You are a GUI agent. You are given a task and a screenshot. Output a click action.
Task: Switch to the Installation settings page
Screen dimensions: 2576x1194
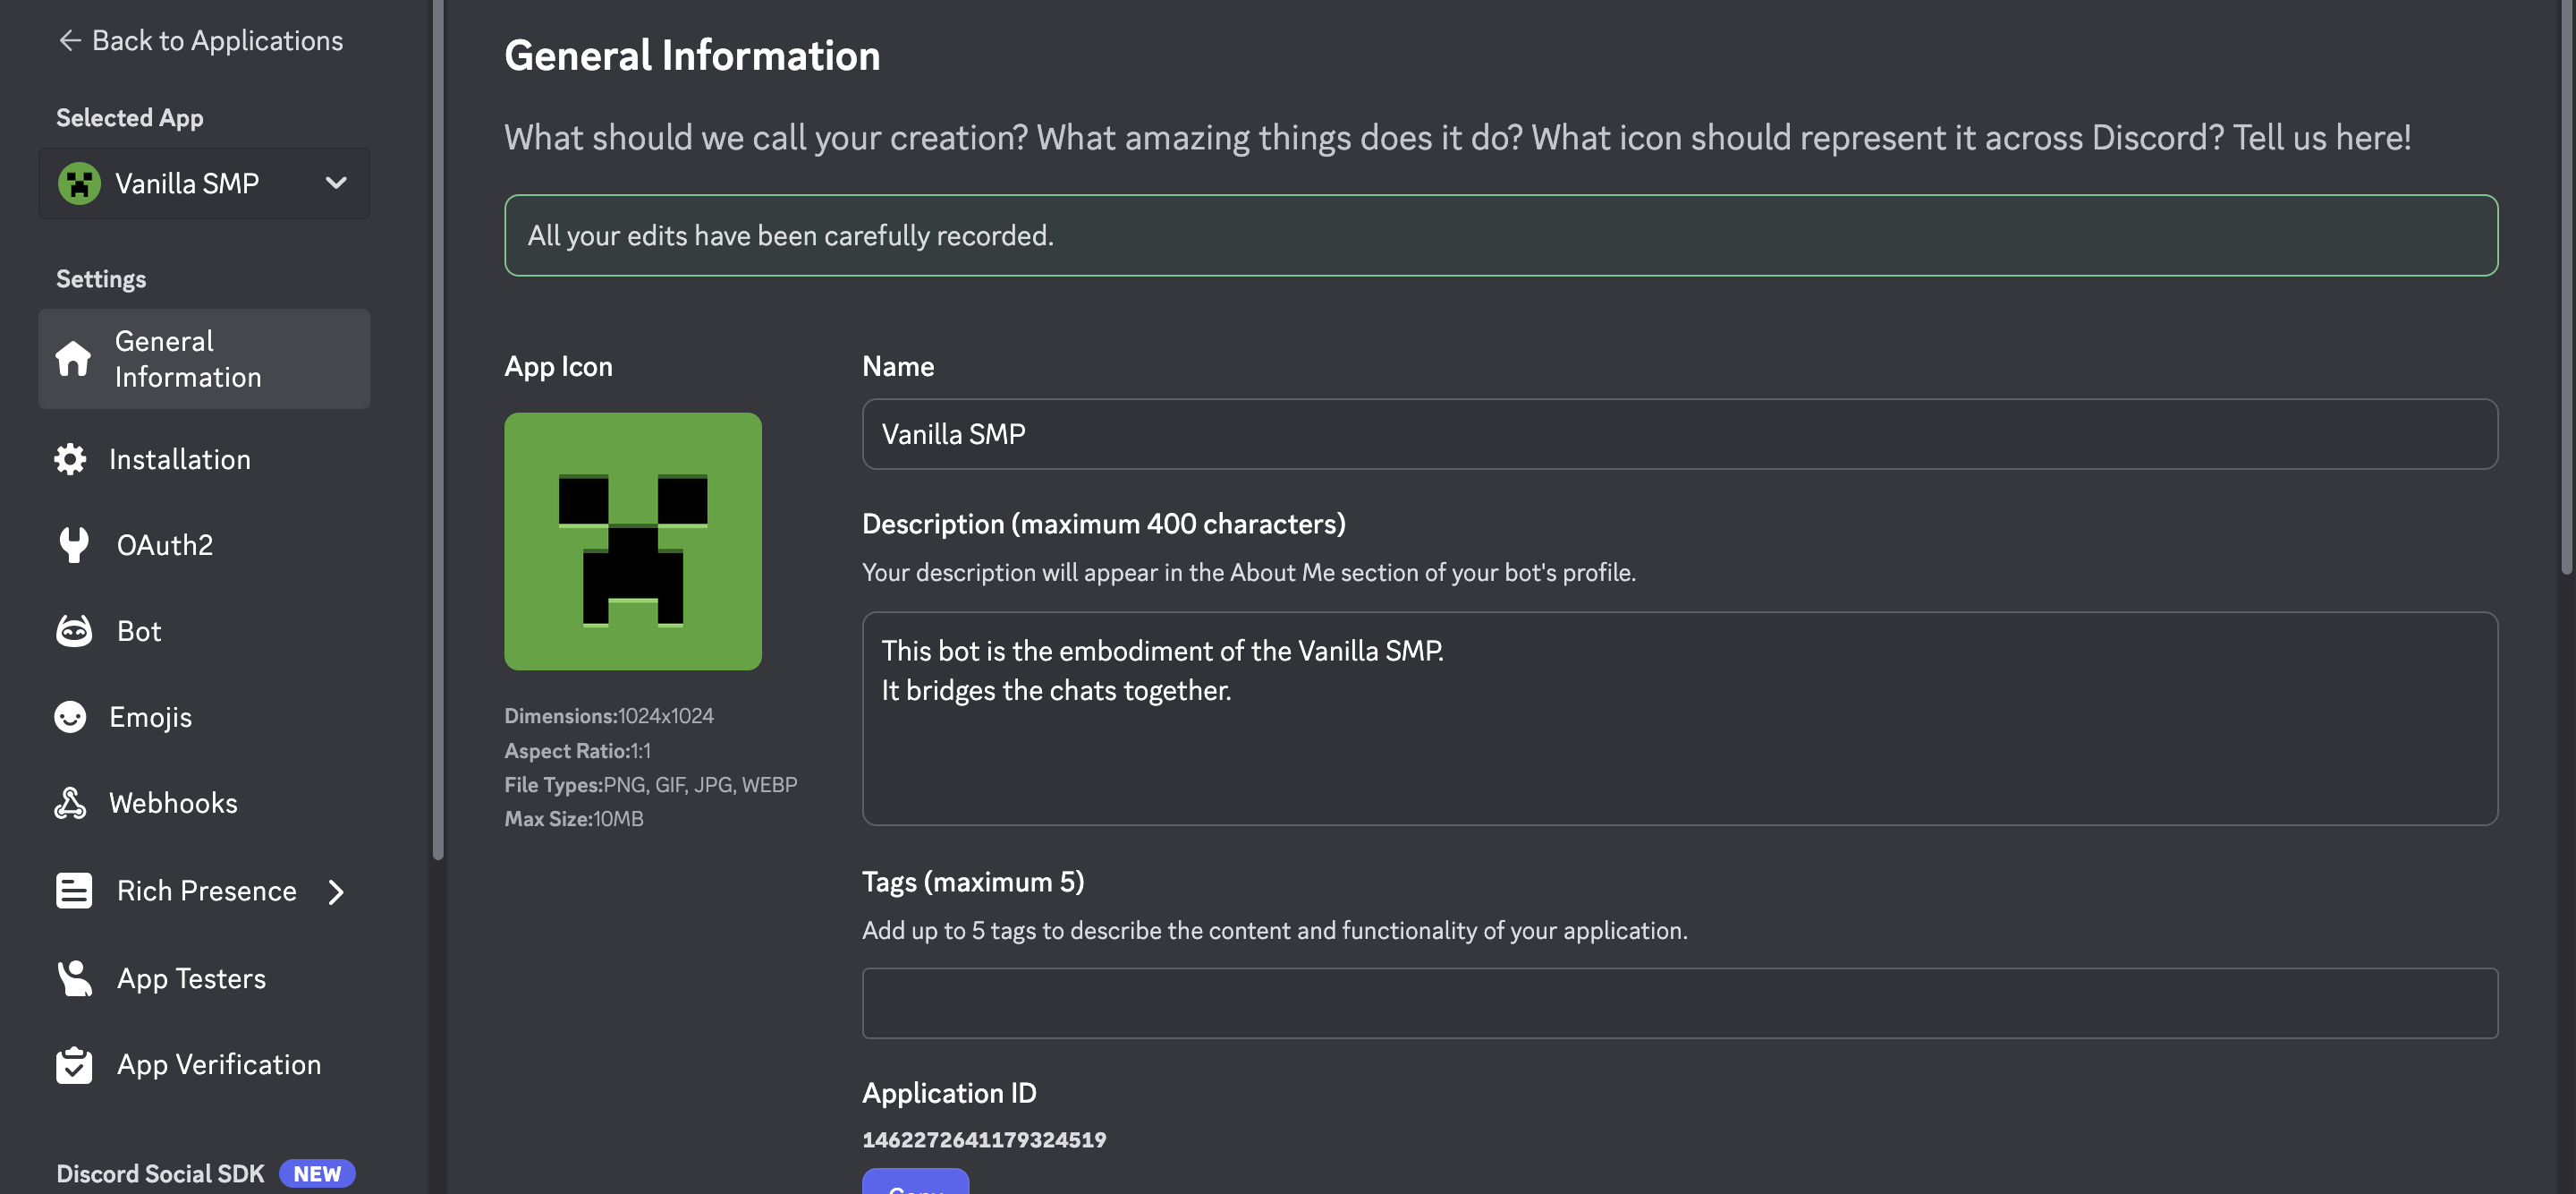pos(180,458)
